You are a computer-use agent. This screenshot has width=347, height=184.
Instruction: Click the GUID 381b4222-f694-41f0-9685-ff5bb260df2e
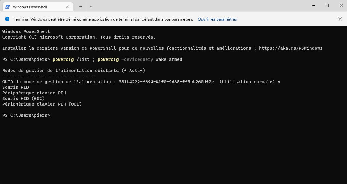point(166,82)
